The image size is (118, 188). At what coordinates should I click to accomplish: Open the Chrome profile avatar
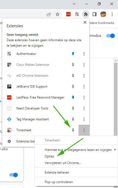point(103,14)
